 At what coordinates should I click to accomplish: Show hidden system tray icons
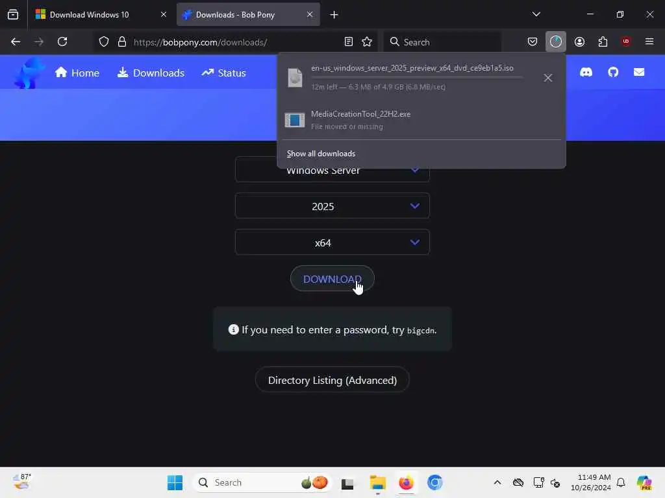497,482
